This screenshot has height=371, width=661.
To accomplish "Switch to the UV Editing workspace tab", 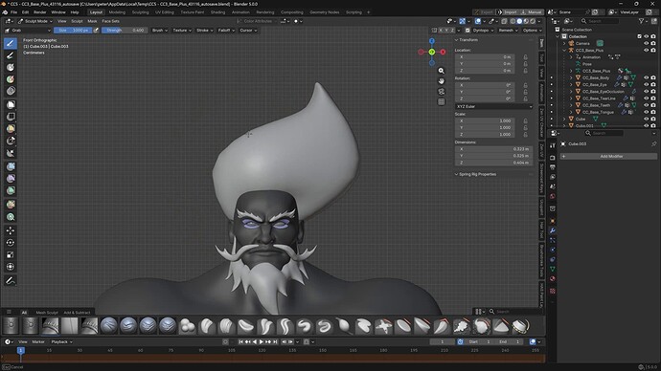I will (165, 12).
